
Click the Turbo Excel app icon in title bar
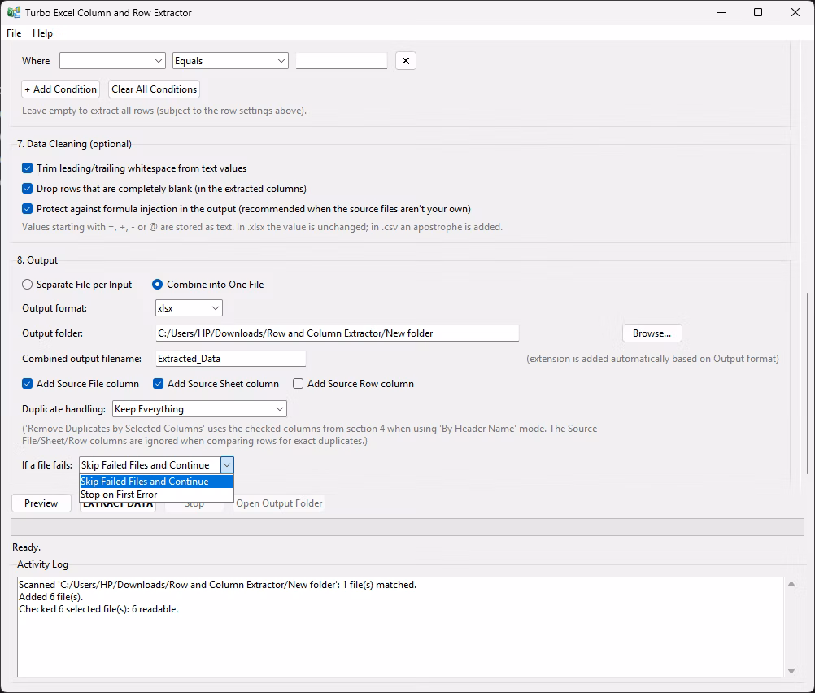(14, 12)
